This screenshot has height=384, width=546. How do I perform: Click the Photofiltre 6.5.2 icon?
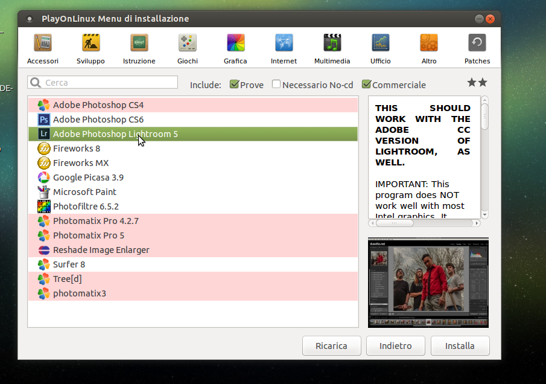(44, 206)
